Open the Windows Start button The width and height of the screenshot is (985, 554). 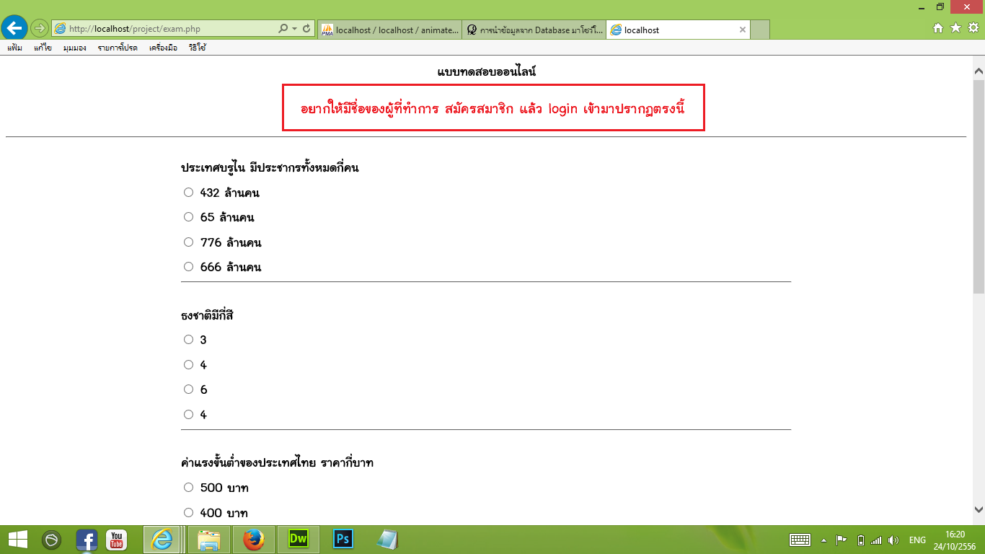[x=17, y=540]
